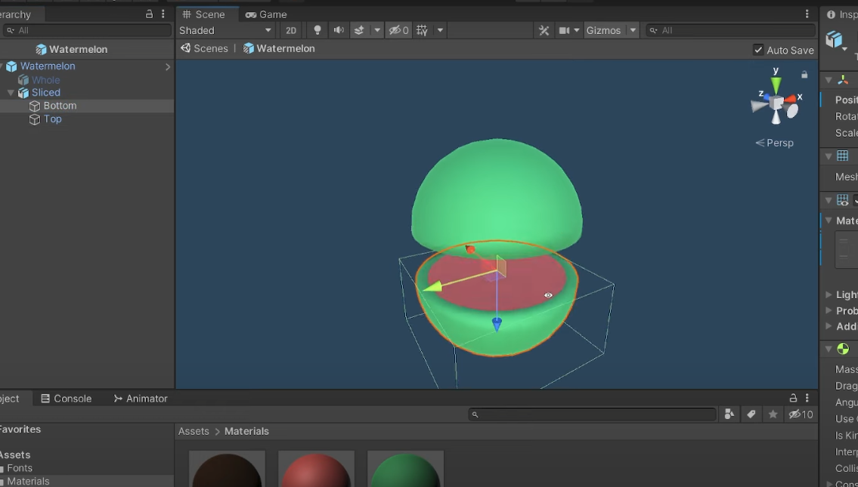This screenshot has width=858, height=487.
Task: Open the Animator tab
Action: [141, 399]
